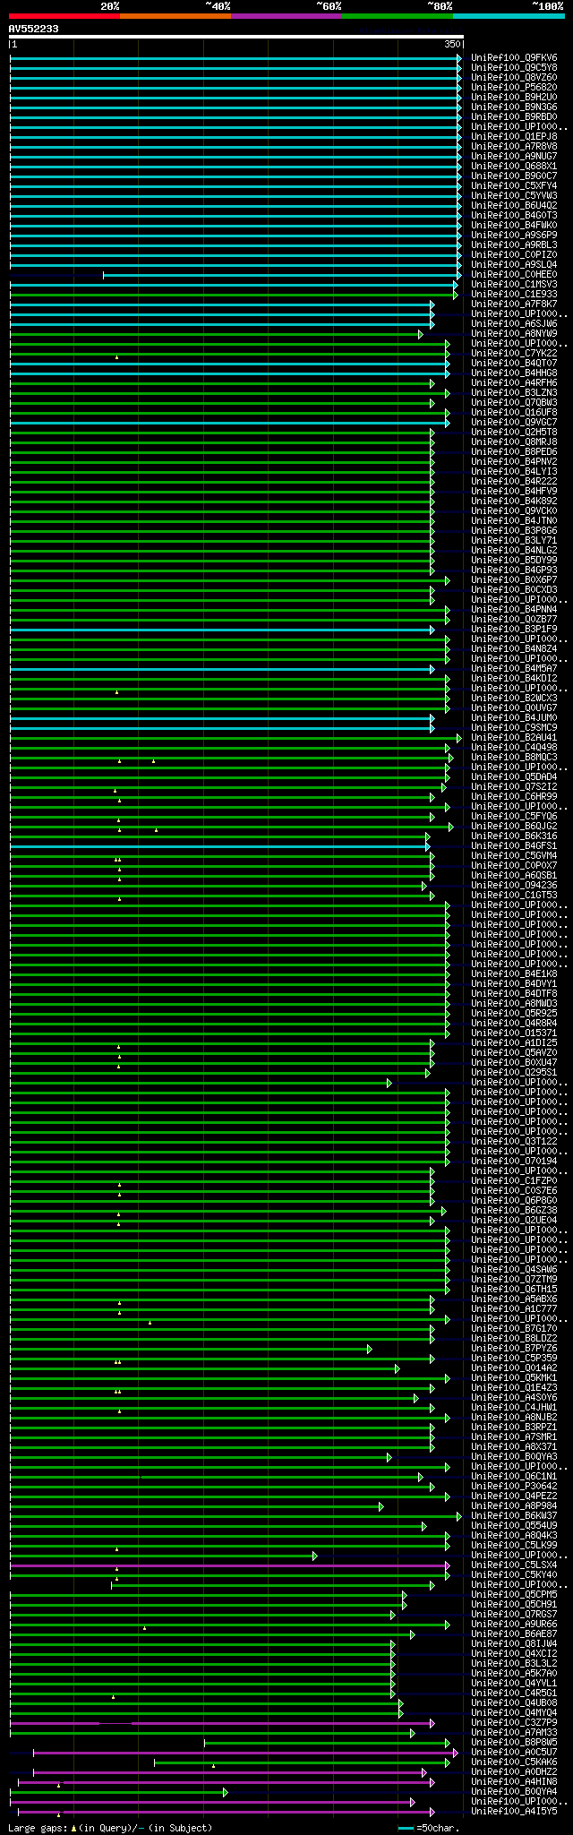This screenshot has width=573, height=1835.
Task: Open hit UniRef100_Q2H5T8
Action: coord(514,433)
